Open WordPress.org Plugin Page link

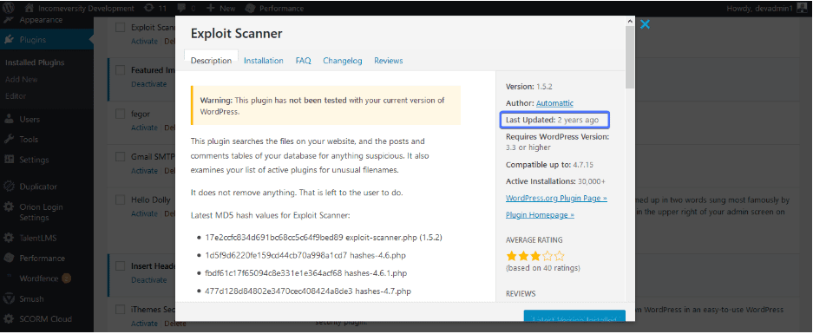556,198
